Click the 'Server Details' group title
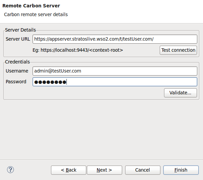 click(20, 30)
